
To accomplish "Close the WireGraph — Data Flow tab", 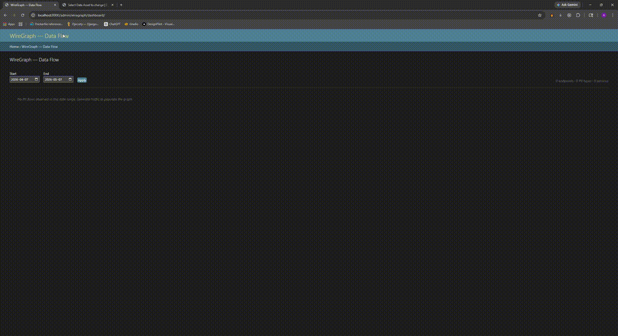I will point(54,5).
